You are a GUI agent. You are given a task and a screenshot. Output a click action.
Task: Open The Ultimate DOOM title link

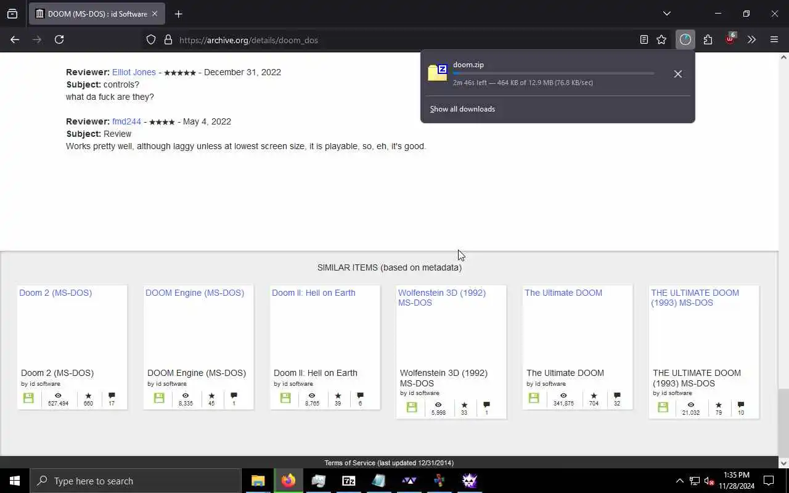point(563,293)
